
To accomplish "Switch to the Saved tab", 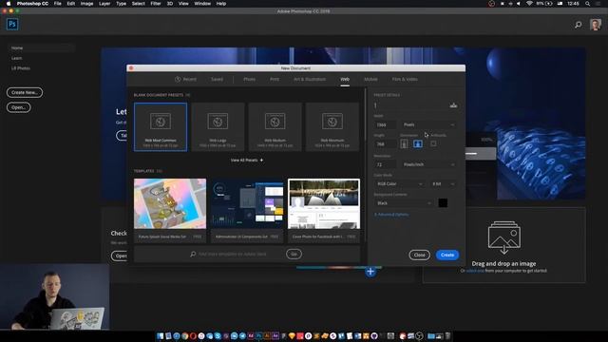I will [x=217, y=79].
